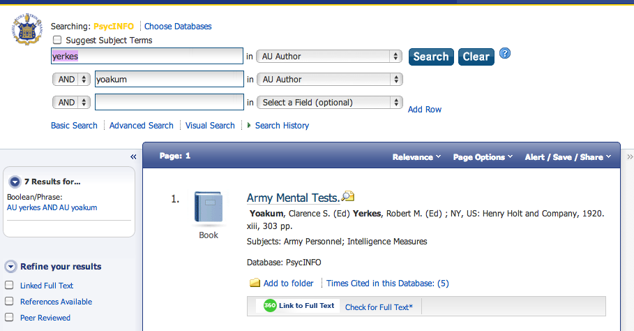Enable Suggest Subject Terms checkbox

coord(57,40)
